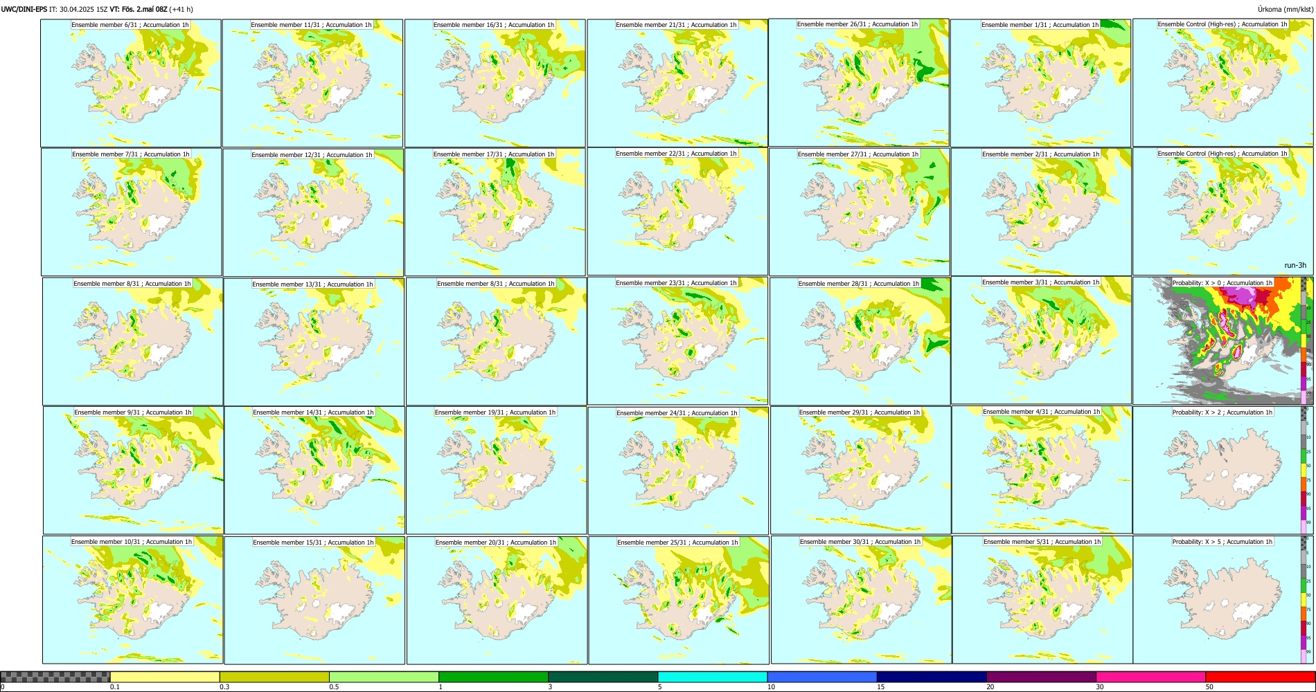1316x692 pixels.
Task: Open the Ensemble member 4/31 map
Action: [x=1042, y=470]
